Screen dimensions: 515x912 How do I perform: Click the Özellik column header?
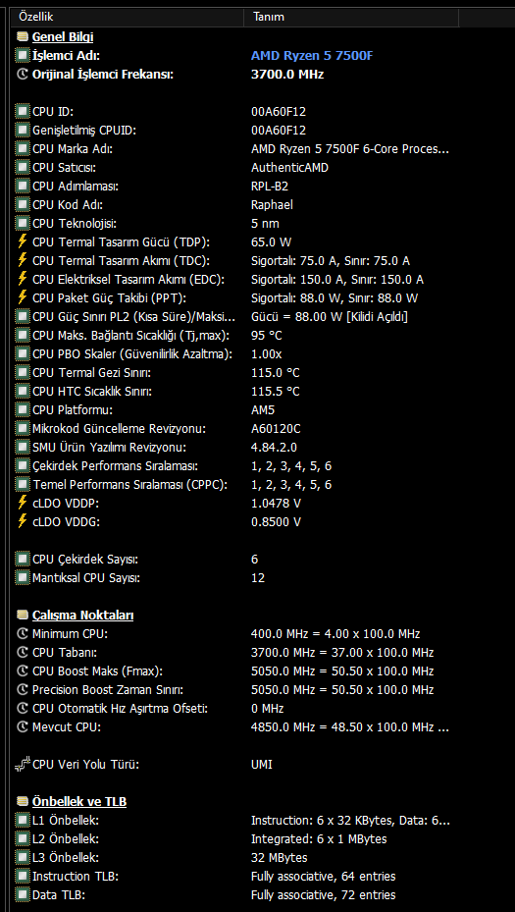[x=127, y=17]
